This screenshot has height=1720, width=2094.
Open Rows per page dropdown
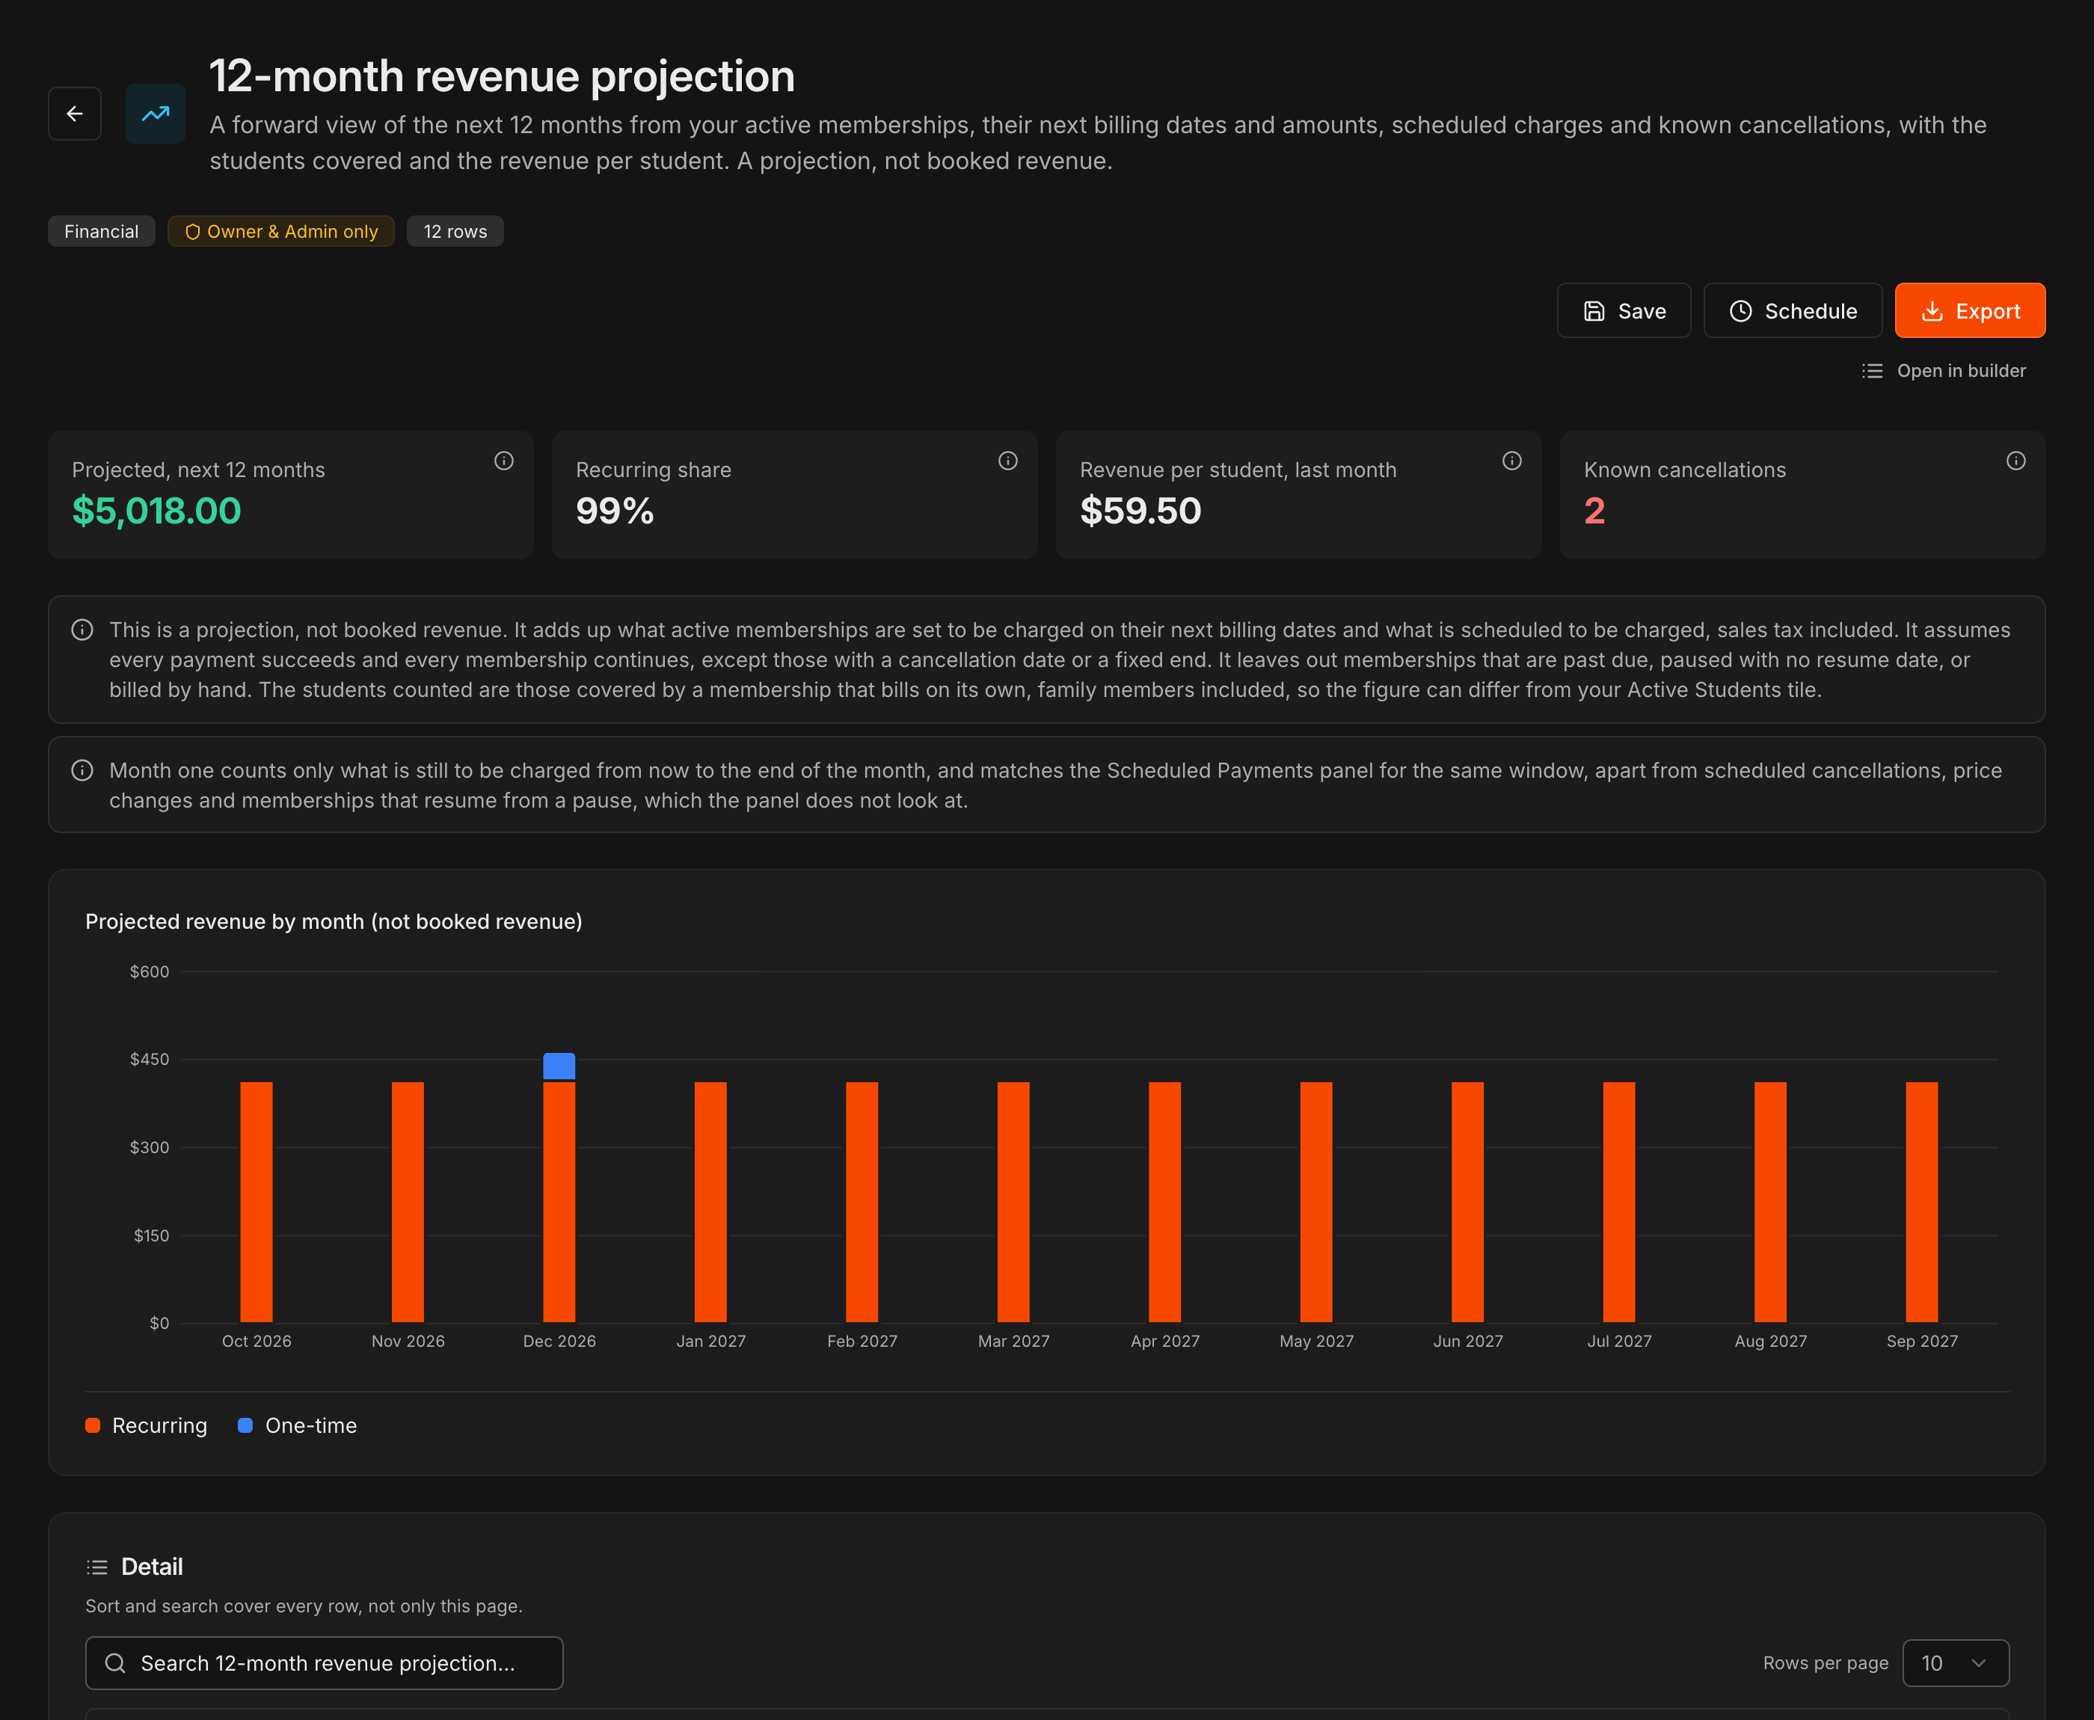[x=1956, y=1663]
